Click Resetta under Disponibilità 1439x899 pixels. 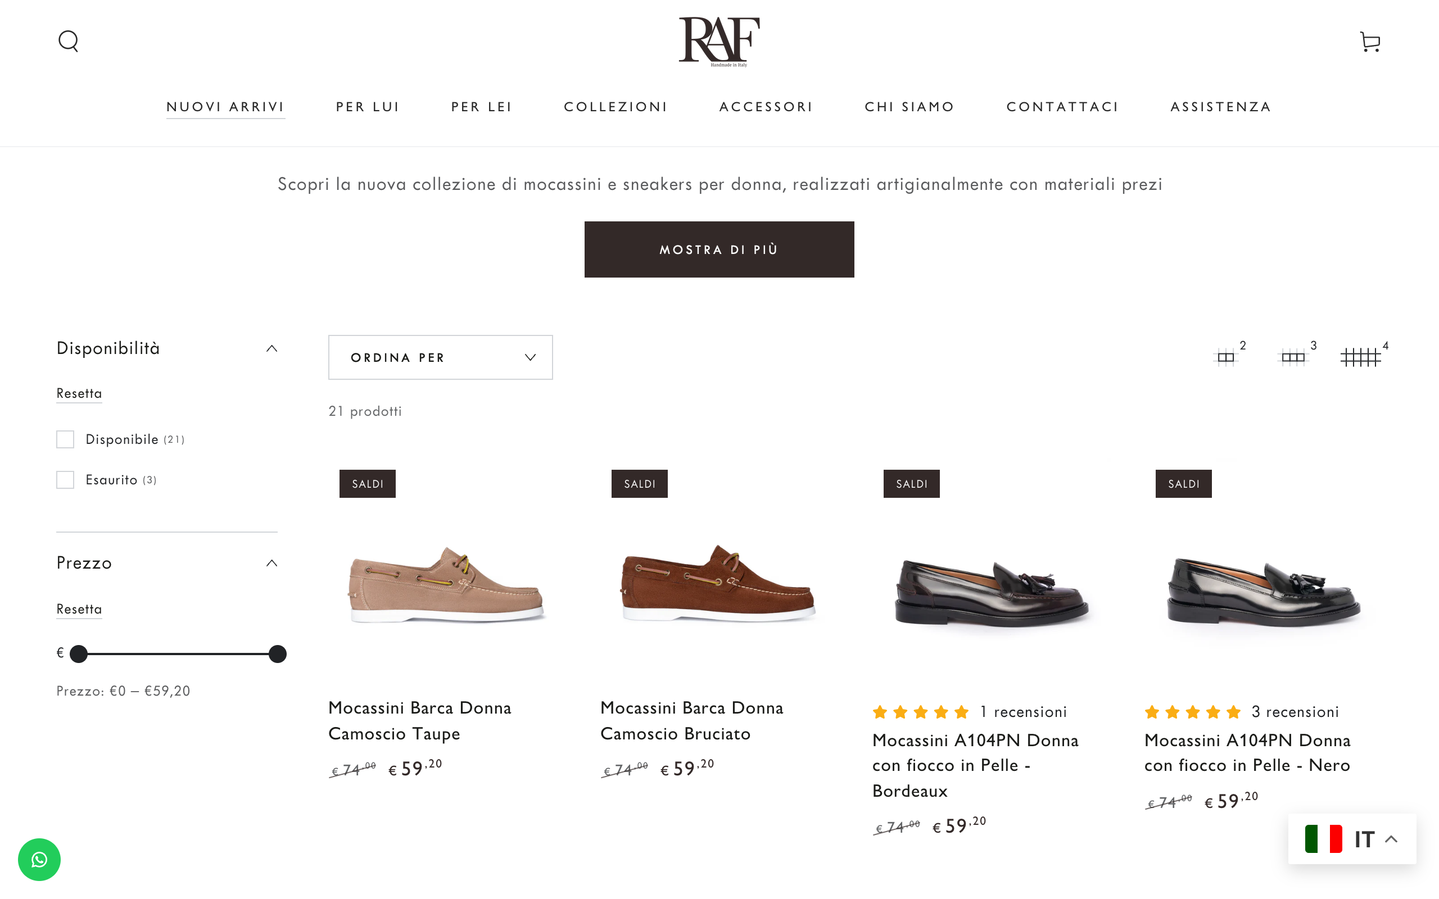(79, 393)
